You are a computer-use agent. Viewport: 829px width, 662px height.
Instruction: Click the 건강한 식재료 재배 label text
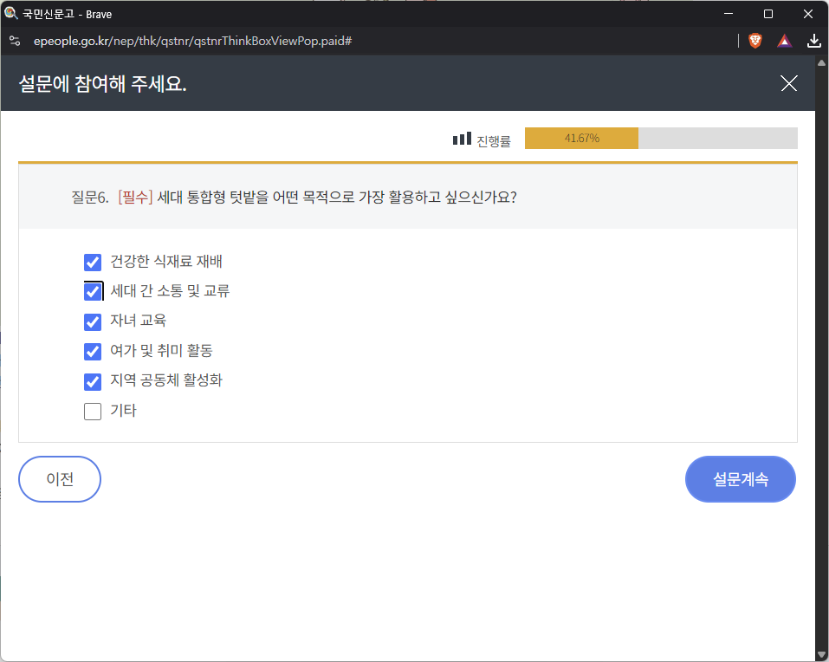pos(166,261)
